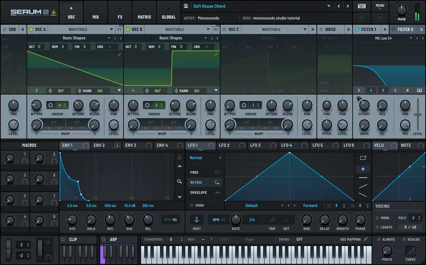Click the OSC mapping pencil icon
Viewport: 426px width, 265px height.
(366, 239)
